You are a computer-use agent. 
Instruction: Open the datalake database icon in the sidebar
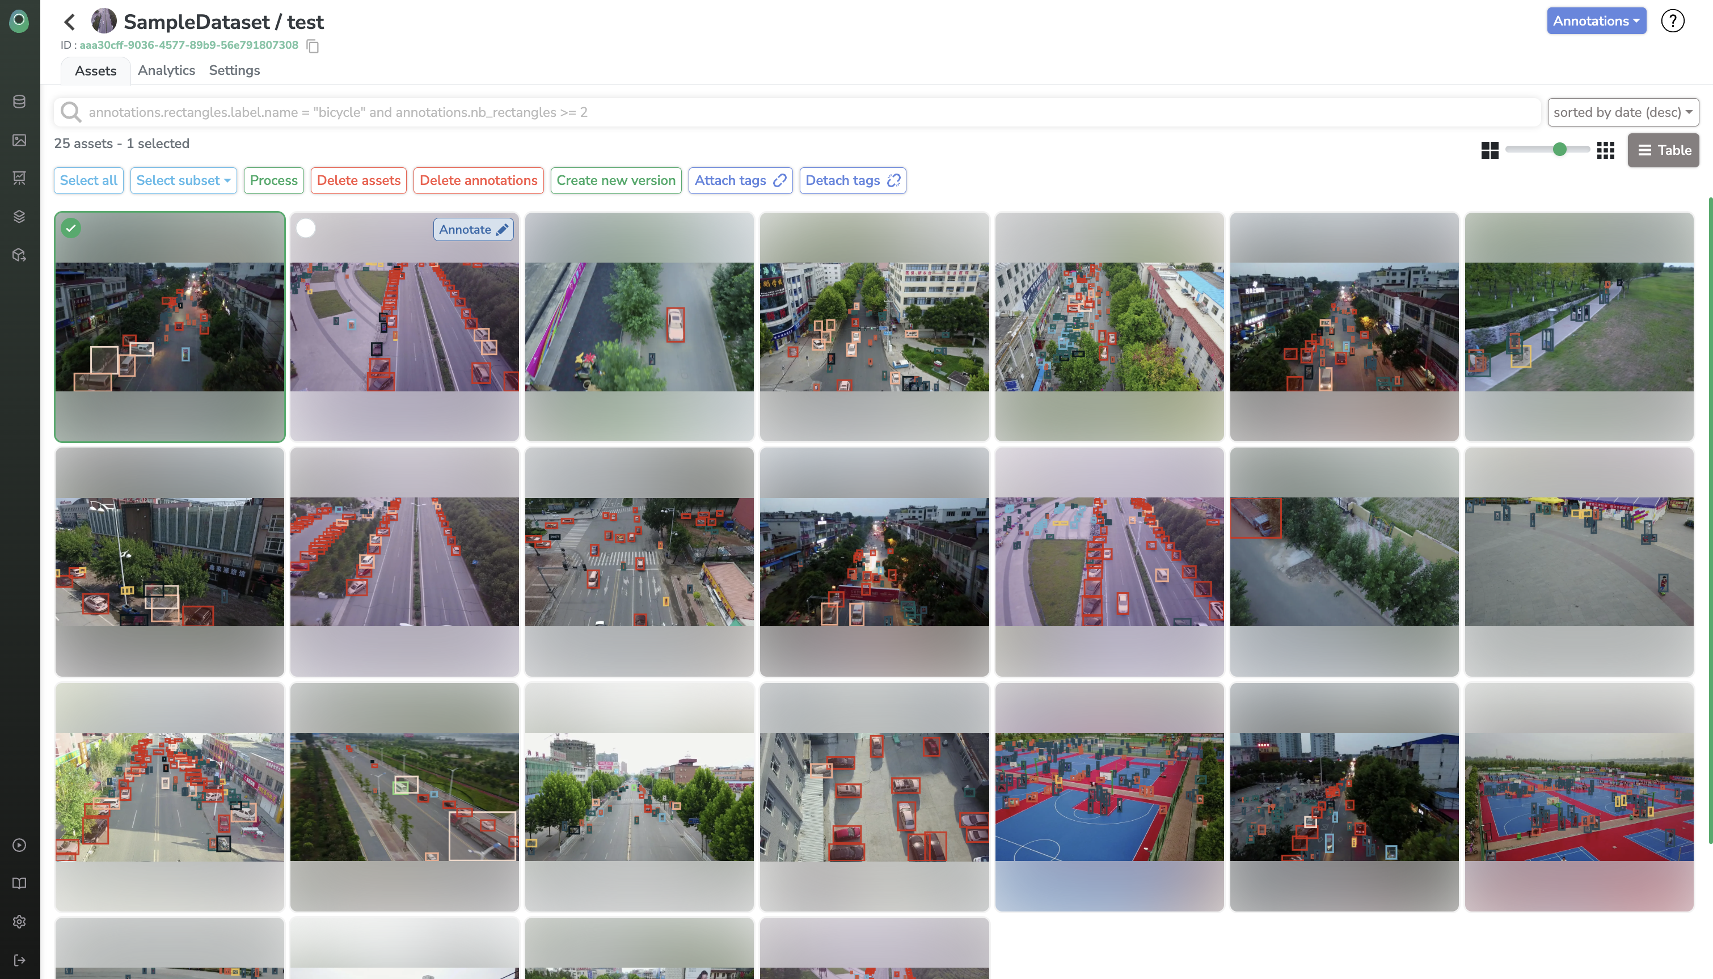(x=19, y=102)
